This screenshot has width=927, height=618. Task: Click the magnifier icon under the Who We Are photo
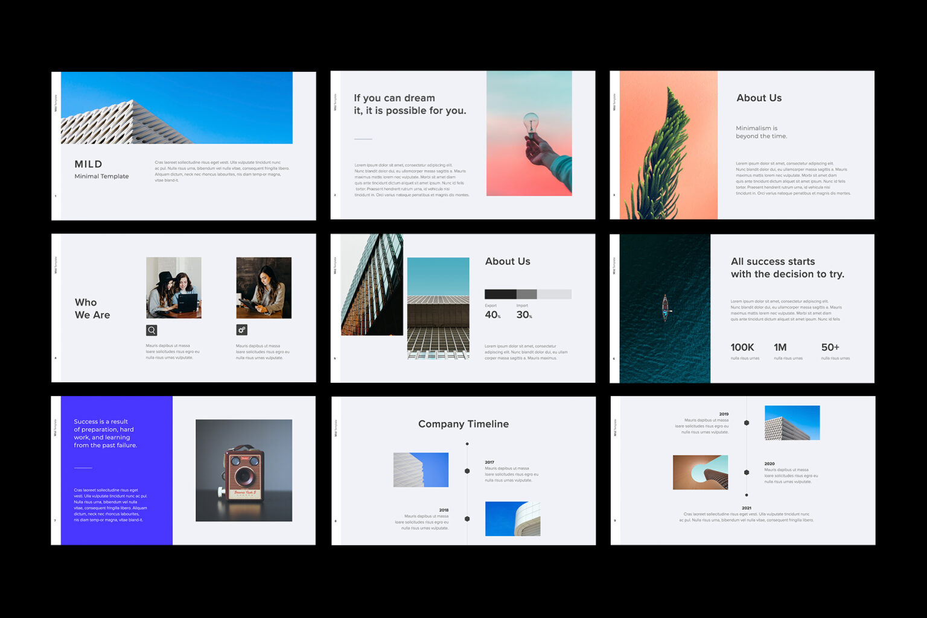coord(151,330)
